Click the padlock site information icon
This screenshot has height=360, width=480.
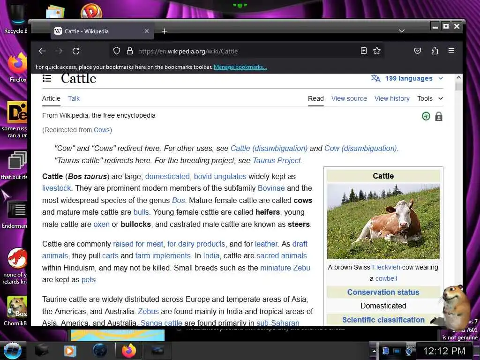click(x=130, y=51)
